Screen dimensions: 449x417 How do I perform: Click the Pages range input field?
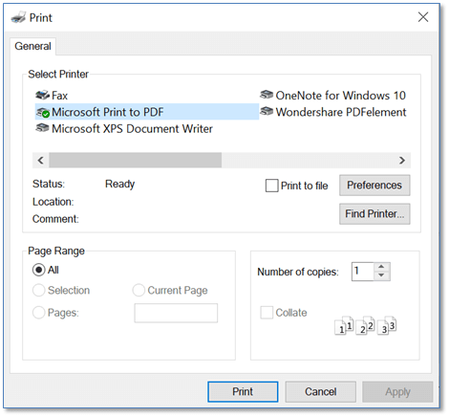176,313
